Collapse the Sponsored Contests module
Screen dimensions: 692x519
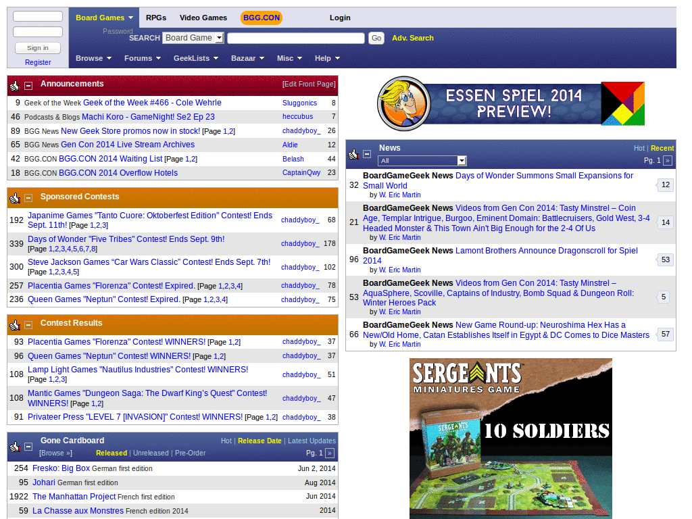(x=28, y=198)
